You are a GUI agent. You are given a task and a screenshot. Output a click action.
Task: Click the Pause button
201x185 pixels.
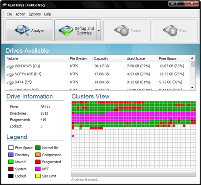127,30
